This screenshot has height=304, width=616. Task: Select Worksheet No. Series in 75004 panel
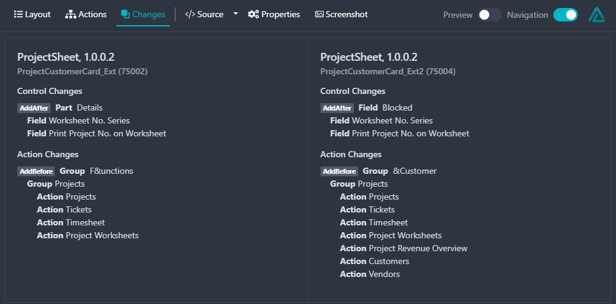[382, 120]
